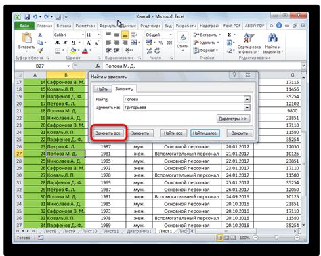Screen dimensions: 321x256
Task: Switch to the Foxit PDF ribbon tab
Action: coord(232,26)
